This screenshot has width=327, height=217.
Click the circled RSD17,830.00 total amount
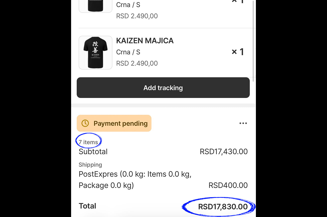(223, 207)
